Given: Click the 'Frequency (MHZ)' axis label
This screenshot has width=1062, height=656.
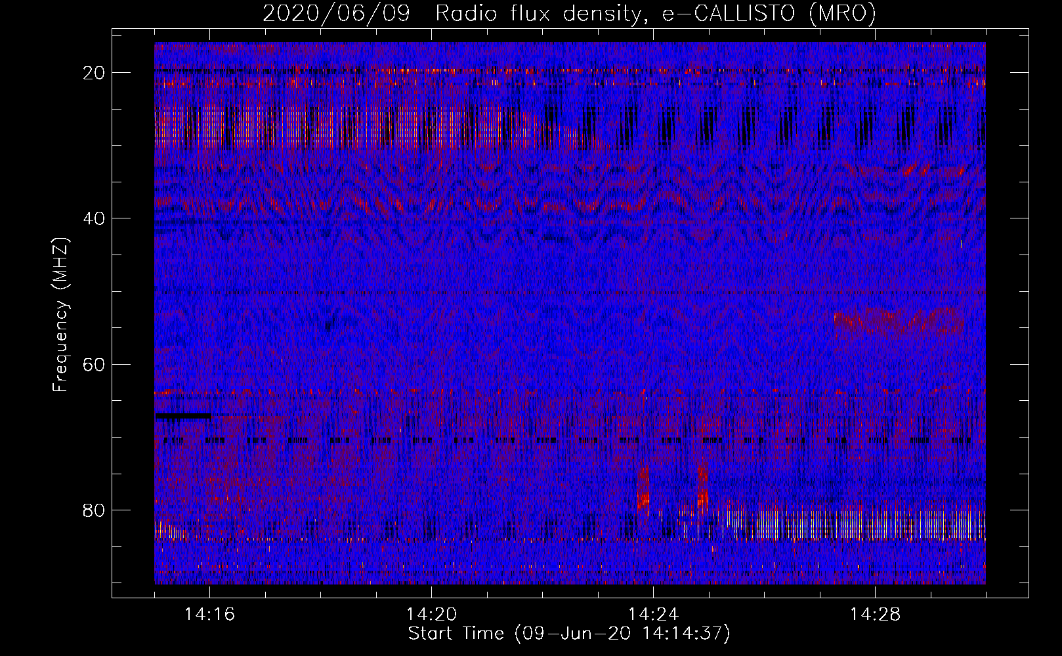Looking at the screenshot, I should coord(60,316).
